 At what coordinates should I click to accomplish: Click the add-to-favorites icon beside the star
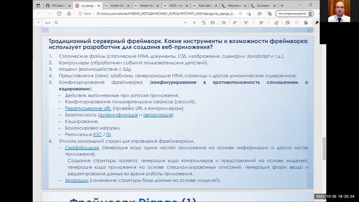coord(249,13)
